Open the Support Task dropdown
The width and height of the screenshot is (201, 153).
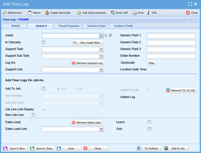point(101,49)
